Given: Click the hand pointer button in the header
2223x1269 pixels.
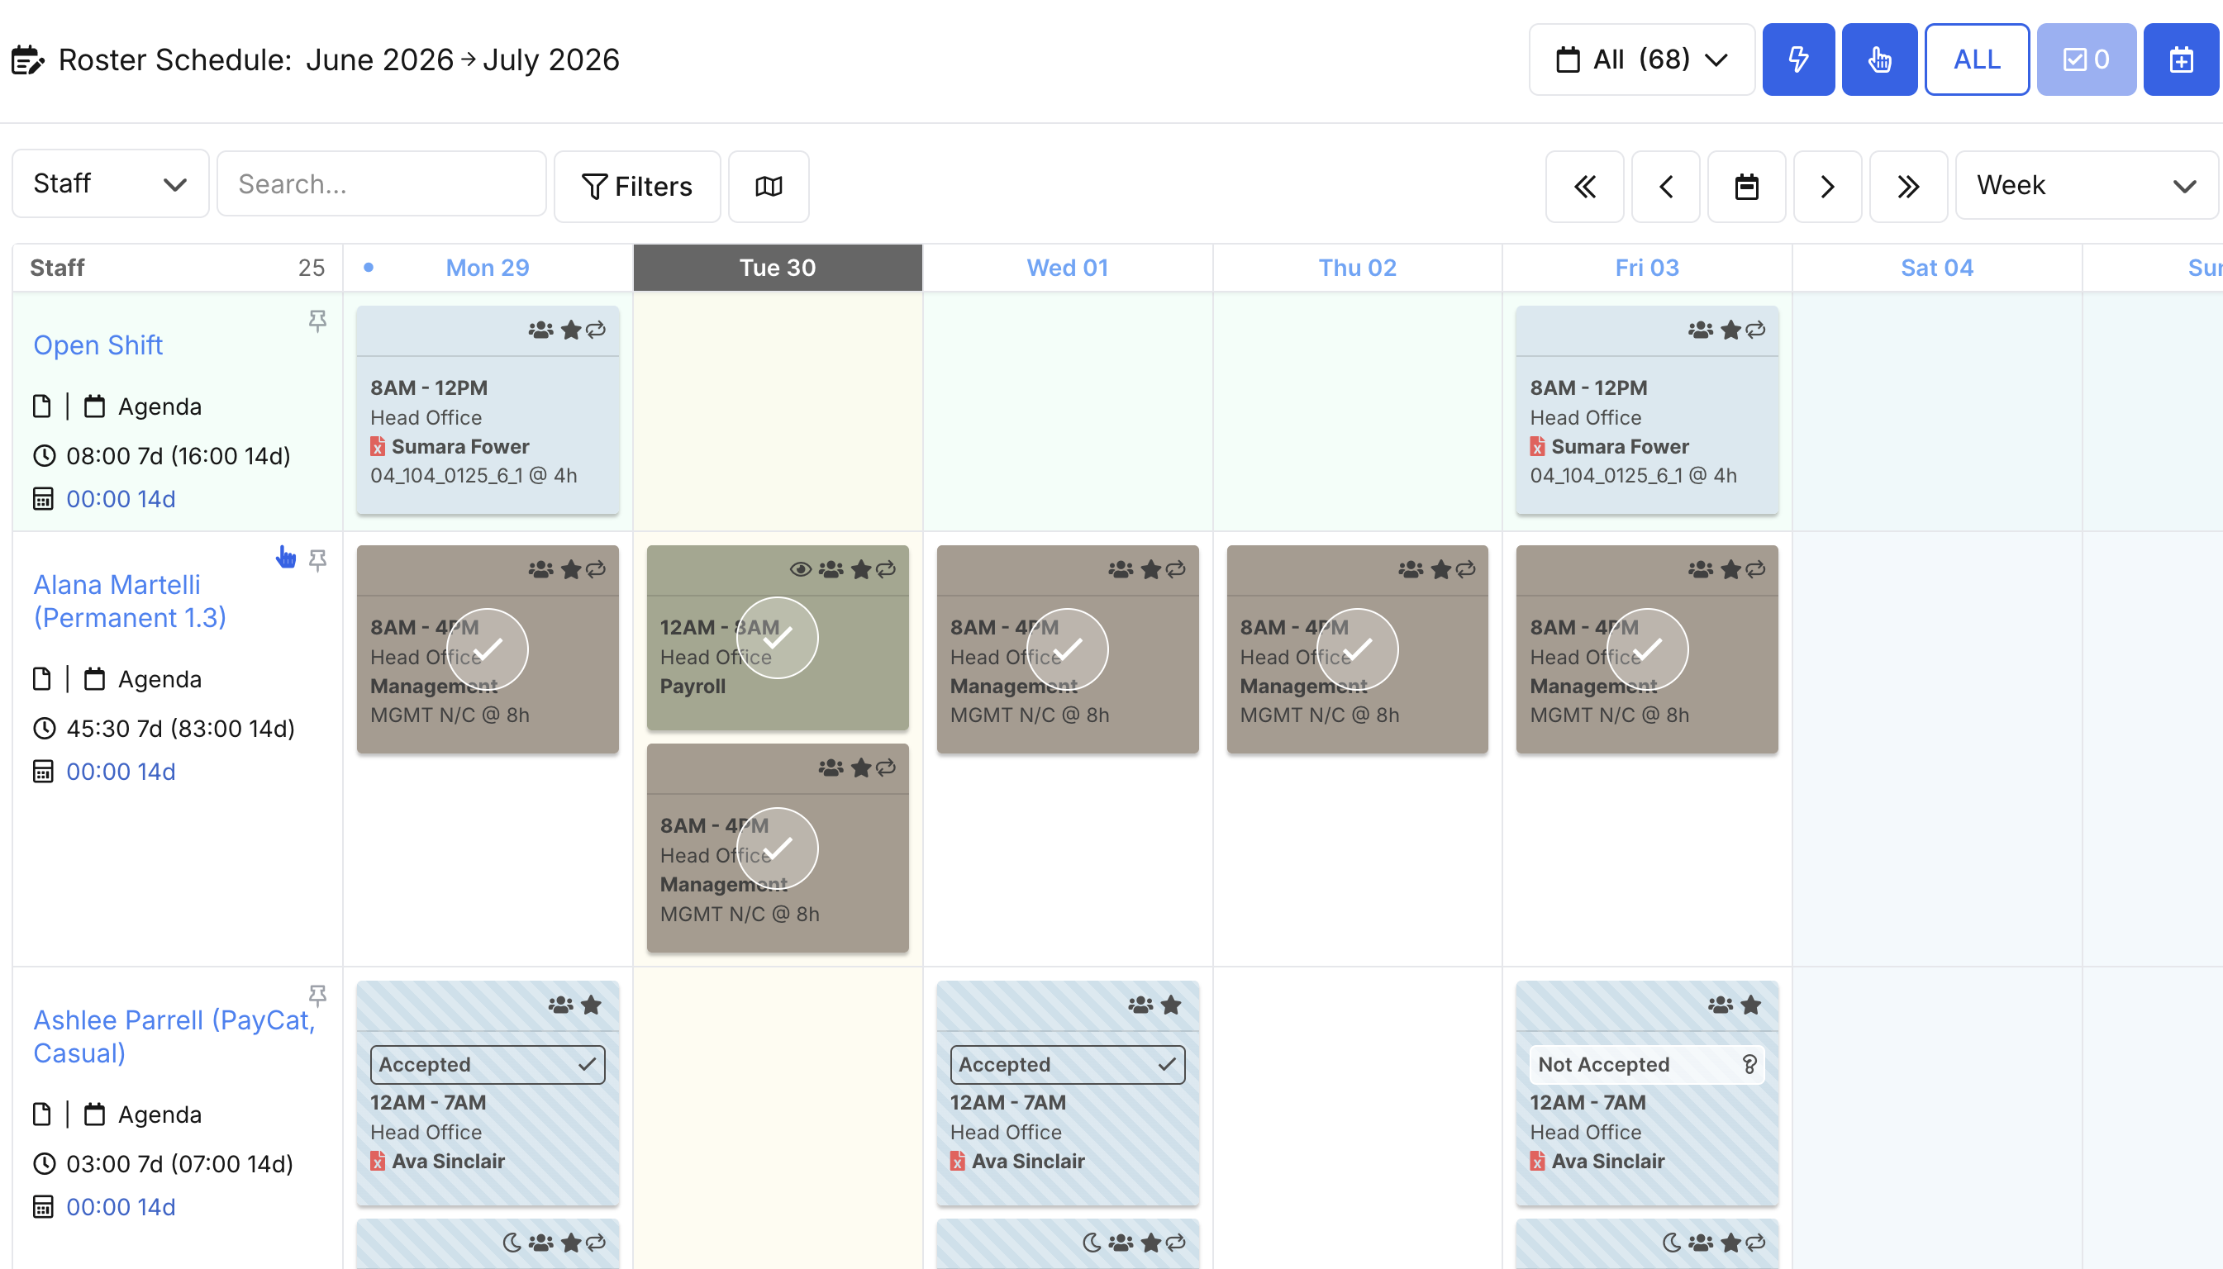Looking at the screenshot, I should tap(1878, 59).
